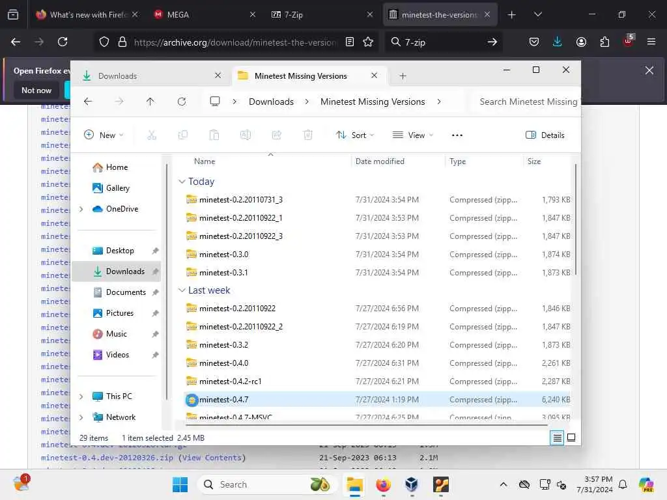Click the Rename icon in Explorer toolbar
The image size is (667, 500).
coord(246,135)
